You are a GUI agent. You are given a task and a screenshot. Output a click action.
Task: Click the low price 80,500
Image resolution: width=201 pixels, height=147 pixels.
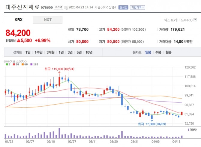click(x=113, y=41)
